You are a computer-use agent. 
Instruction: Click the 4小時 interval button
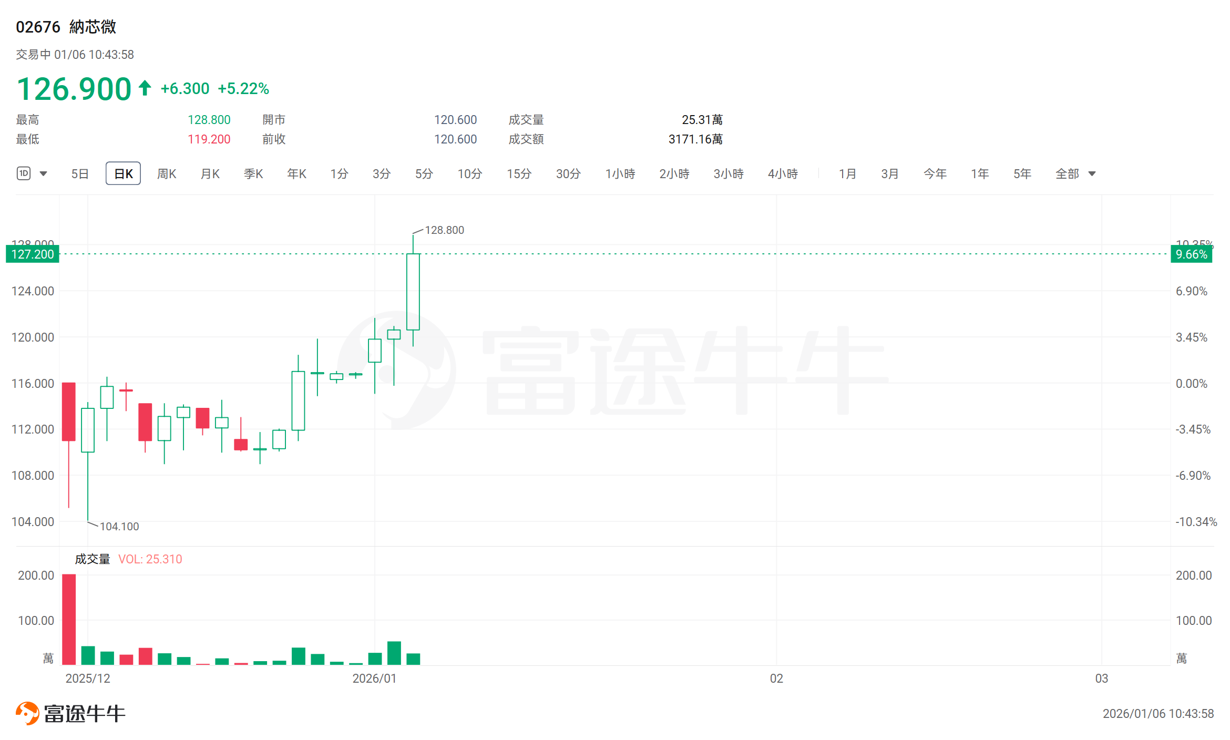(x=783, y=173)
